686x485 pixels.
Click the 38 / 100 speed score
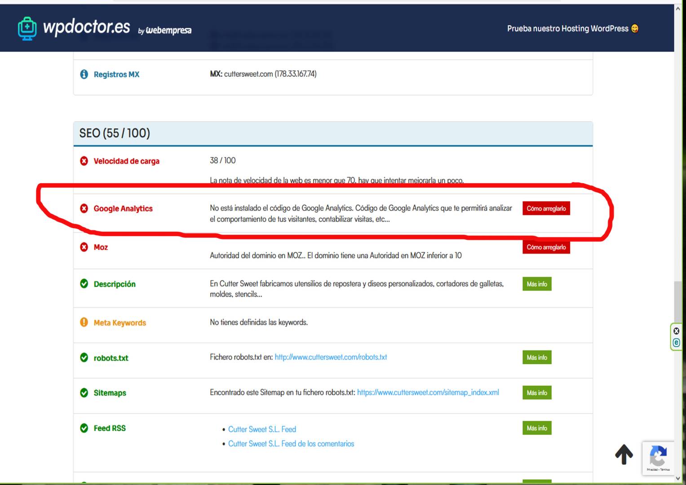(x=223, y=160)
